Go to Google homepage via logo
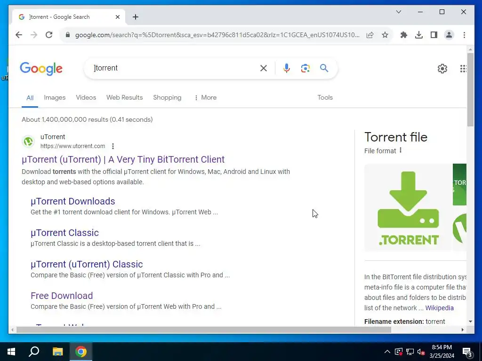Image resolution: width=482 pixels, height=361 pixels. coord(41,69)
